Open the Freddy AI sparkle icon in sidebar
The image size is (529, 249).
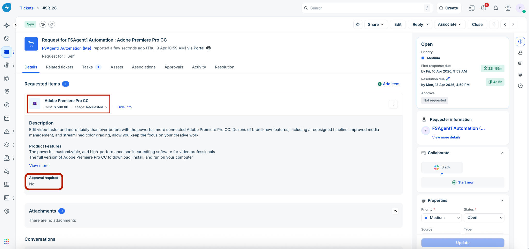7,25
